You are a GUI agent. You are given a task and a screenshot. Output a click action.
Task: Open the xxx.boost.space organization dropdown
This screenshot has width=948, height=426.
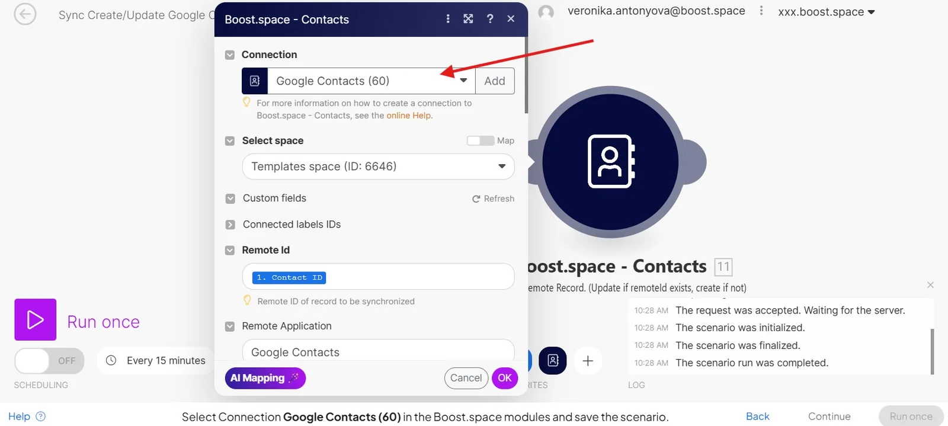[826, 12]
